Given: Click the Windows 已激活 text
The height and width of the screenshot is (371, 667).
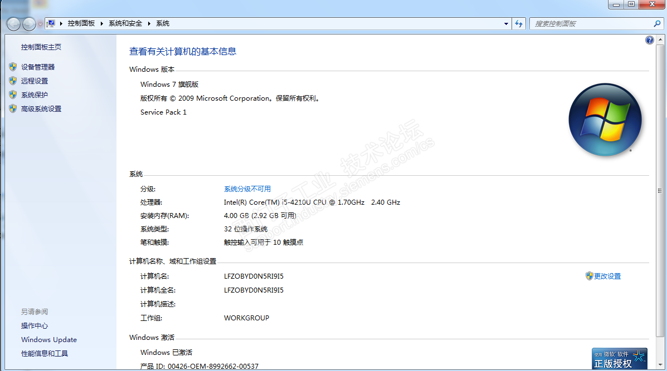Looking at the screenshot, I should pos(166,352).
